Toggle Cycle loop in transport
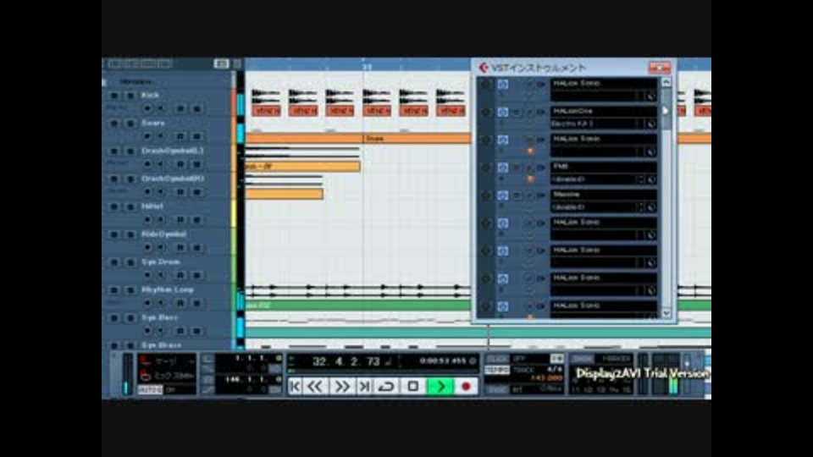This screenshot has height=457, width=813. pos(386,387)
